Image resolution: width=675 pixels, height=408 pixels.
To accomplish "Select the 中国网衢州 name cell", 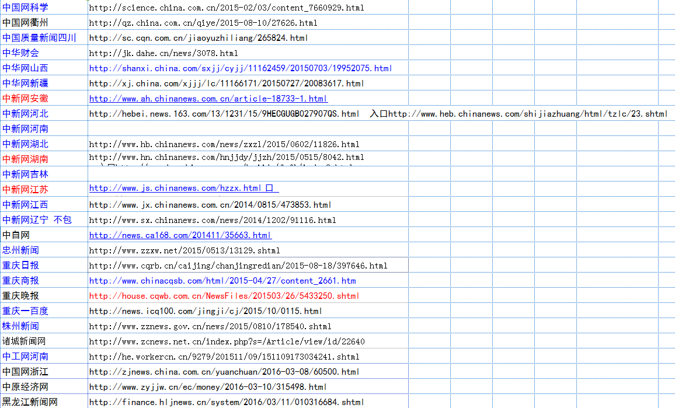I will tap(44, 22).
